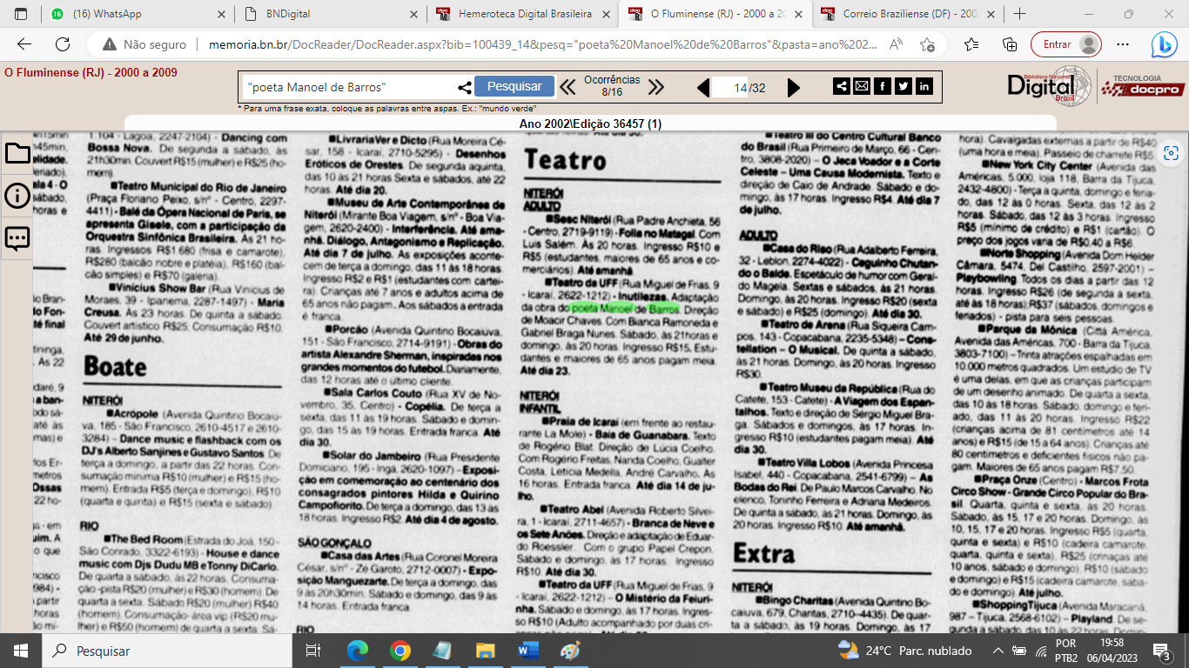Click the Extra section heading

pyautogui.click(x=764, y=552)
